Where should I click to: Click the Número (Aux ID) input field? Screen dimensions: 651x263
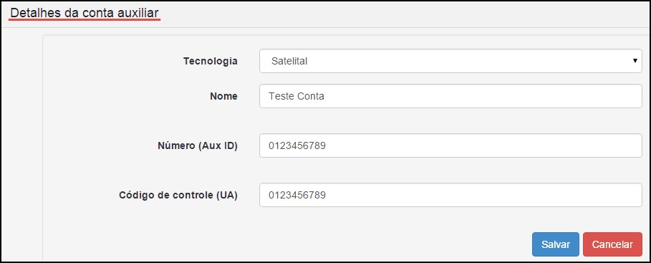[450, 145]
